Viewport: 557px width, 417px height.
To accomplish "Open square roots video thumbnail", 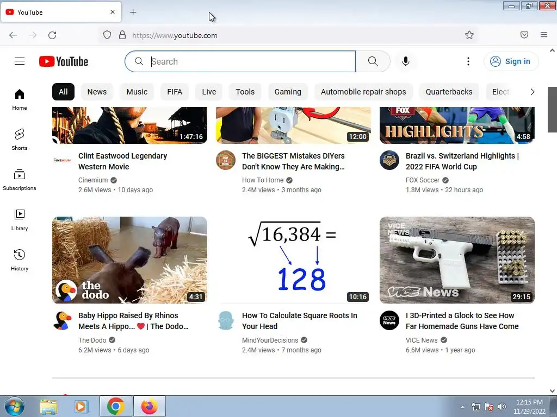I will tap(293, 260).
